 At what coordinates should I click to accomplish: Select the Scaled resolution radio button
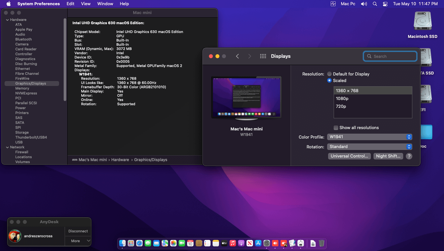pos(329,80)
